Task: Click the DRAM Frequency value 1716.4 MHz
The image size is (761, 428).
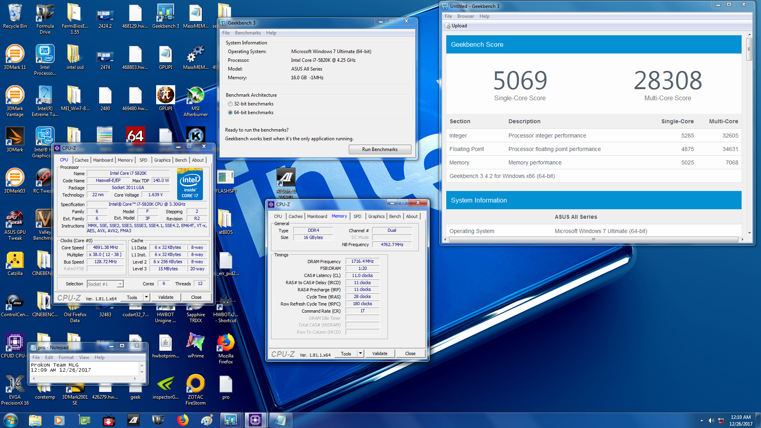Action: pos(362,261)
